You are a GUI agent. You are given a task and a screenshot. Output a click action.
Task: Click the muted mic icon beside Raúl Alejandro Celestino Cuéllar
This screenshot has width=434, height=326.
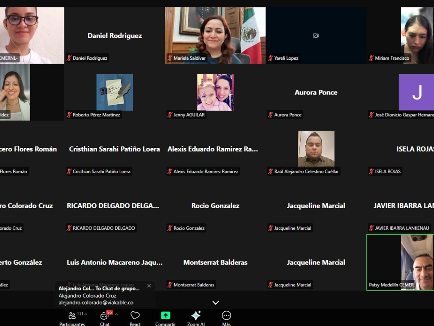click(271, 171)
